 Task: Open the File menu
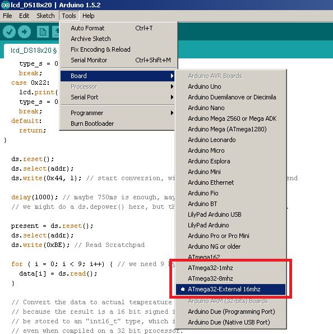(x=7, y=16)
